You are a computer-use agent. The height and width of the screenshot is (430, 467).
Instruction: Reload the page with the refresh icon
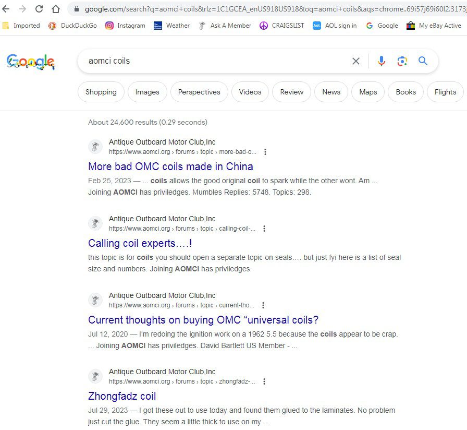[39, 9]
